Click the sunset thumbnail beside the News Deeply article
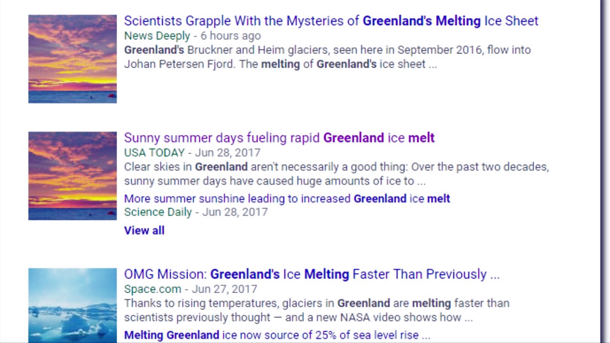Screen dimensions: 610x343 [72, 59]
